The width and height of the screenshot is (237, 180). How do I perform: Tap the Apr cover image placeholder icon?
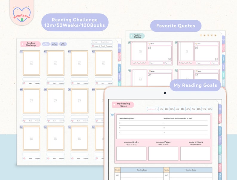tap(104, 63)
